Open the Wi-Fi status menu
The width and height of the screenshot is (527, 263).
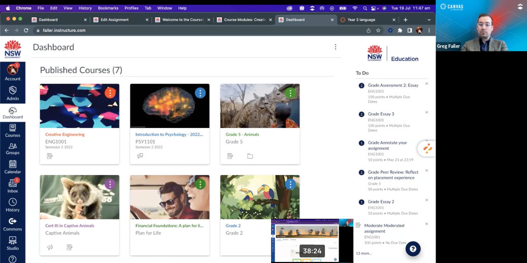tap(355, 8)
